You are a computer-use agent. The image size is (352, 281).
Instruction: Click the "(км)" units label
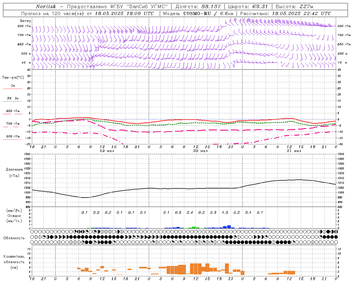pos(14,267)
